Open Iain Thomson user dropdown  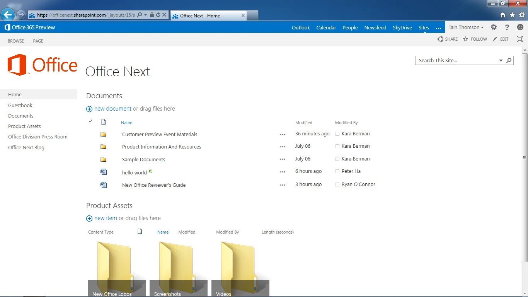pyautogui.click(x=466, y=27)
